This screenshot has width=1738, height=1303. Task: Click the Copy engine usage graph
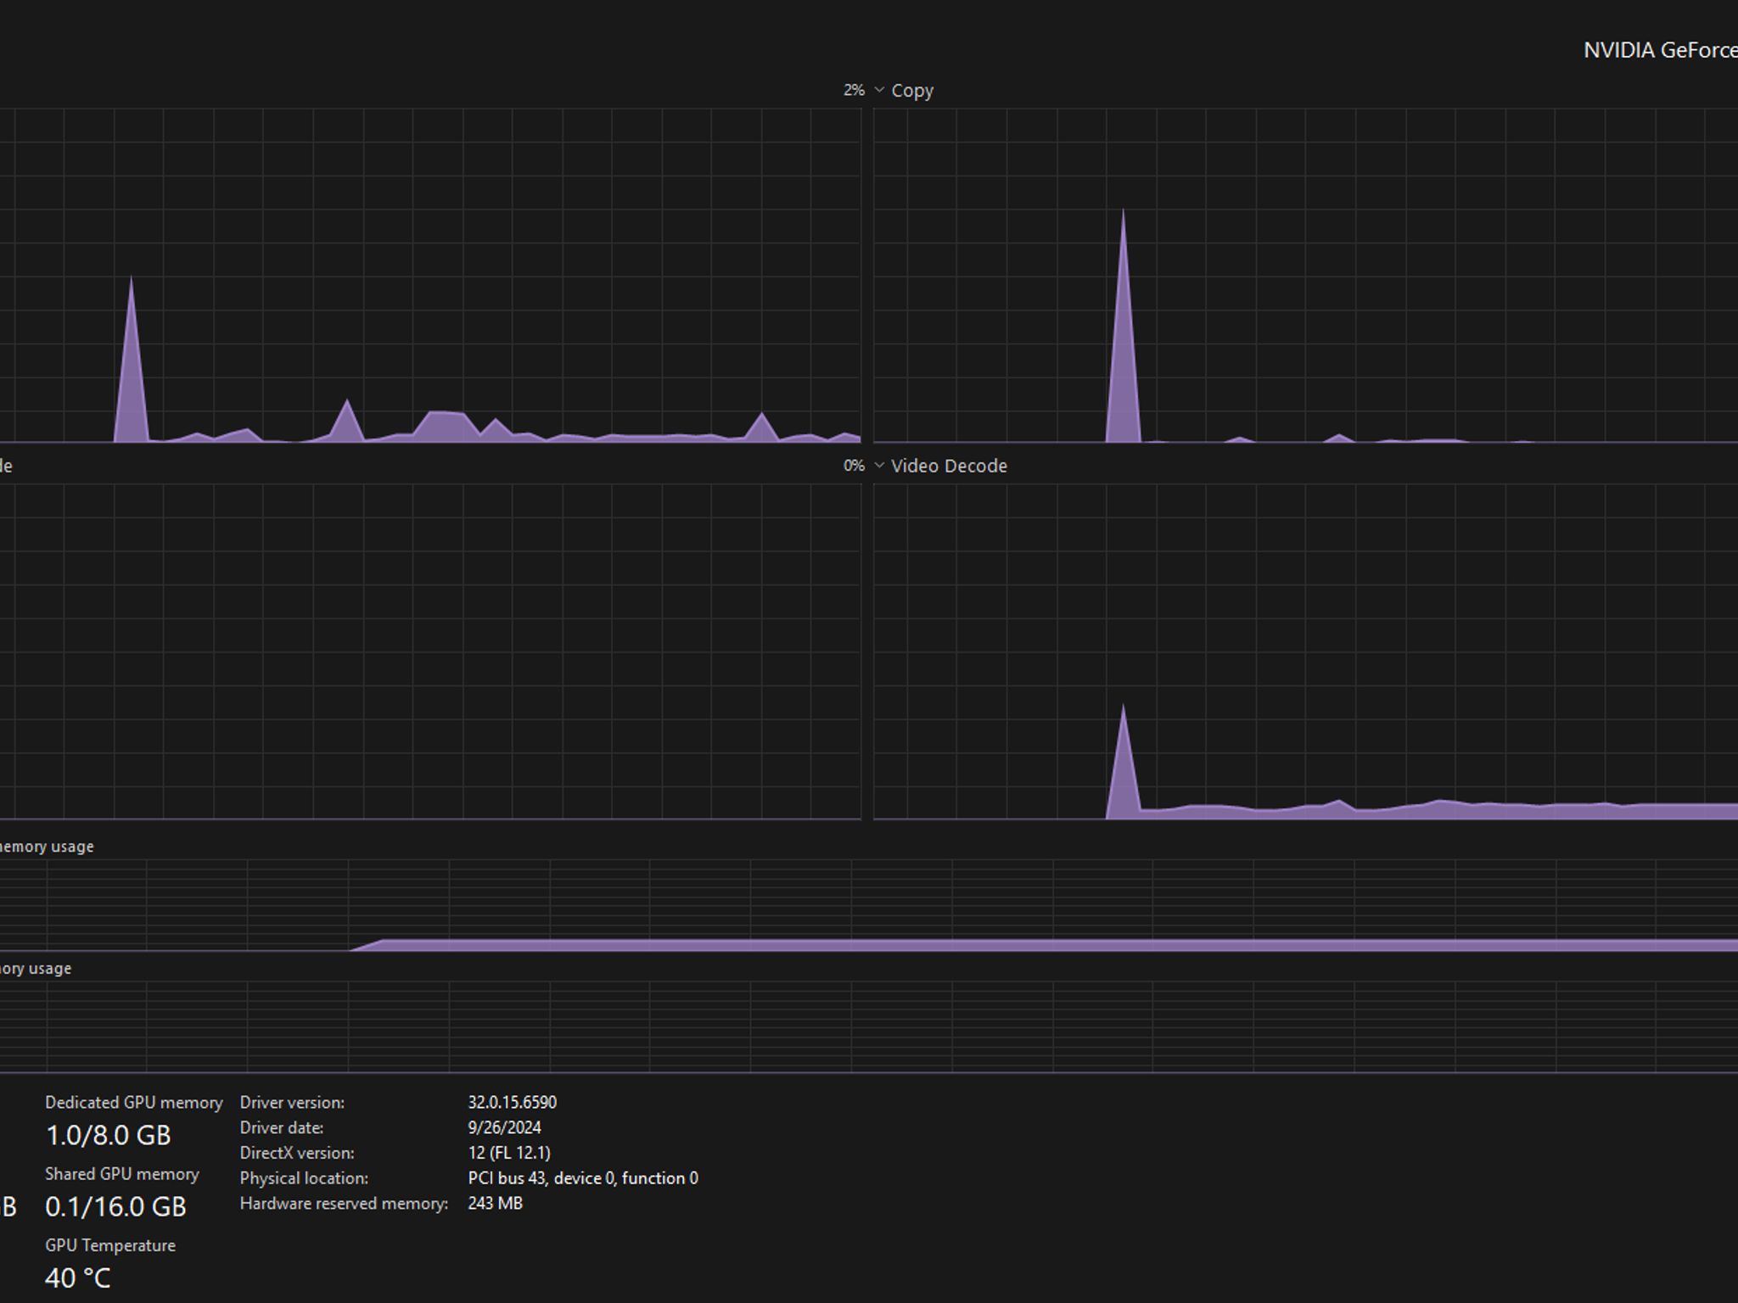[x=1305, y=275]
